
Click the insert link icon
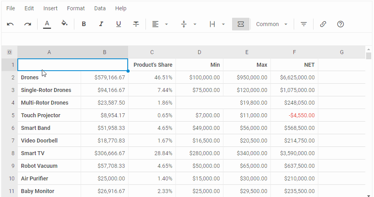(323, 24)
